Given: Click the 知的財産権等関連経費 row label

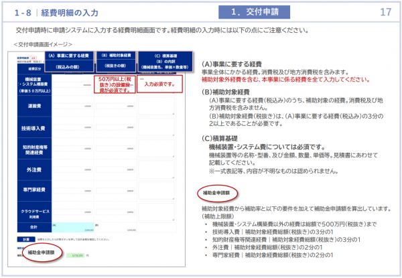Looking at the screenshot, I should 29,151.
